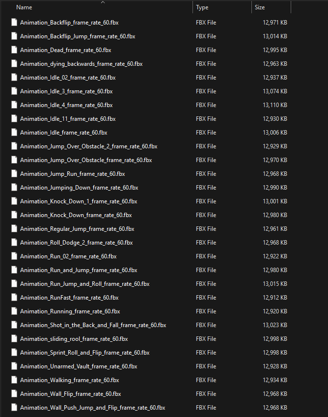Image resolution: width=328 pixels, height=417 pixels.
Task: Toggle sort direction using arrow above Name
Action: click(103, 2)
